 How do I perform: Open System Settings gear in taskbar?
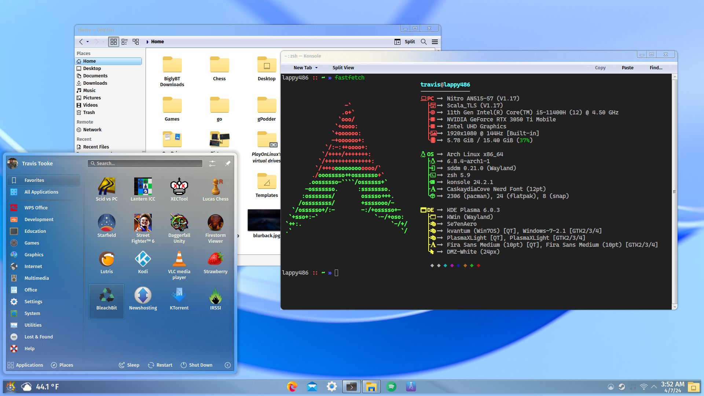[332, 386]
